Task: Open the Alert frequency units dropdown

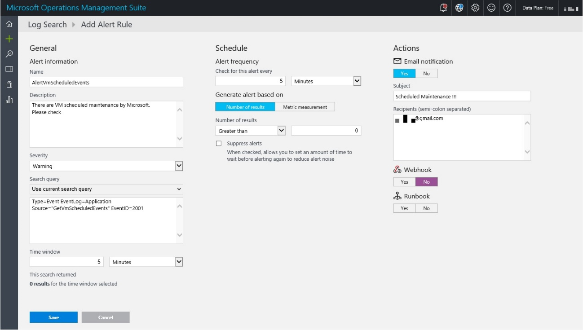Action: [327, 81]
